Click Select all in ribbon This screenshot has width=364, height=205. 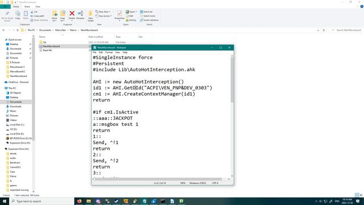(146, 11)
